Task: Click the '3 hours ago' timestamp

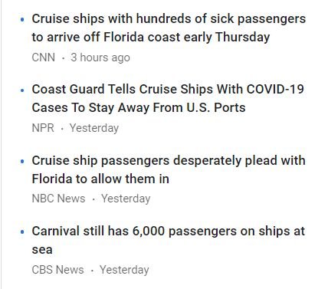Action: pos(100,57)
